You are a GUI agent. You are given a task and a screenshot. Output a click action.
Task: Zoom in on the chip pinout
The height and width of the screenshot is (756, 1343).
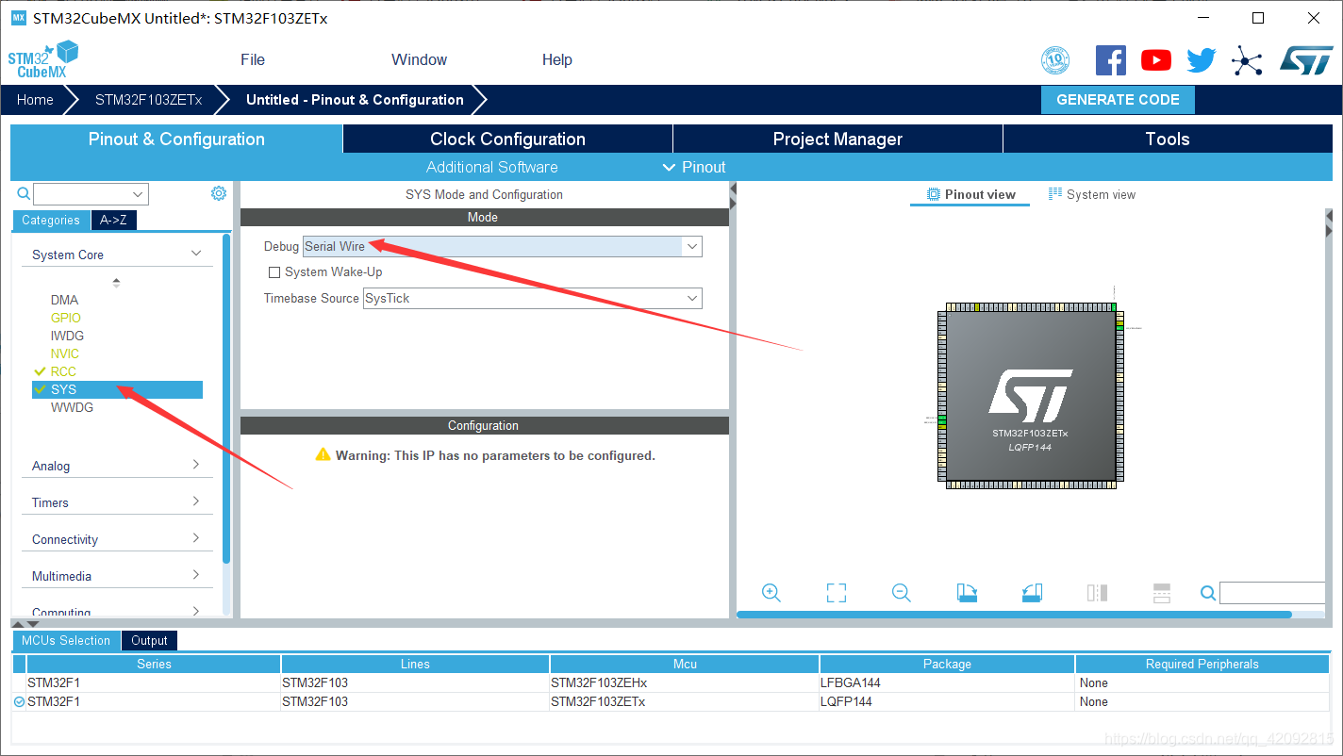771,593
